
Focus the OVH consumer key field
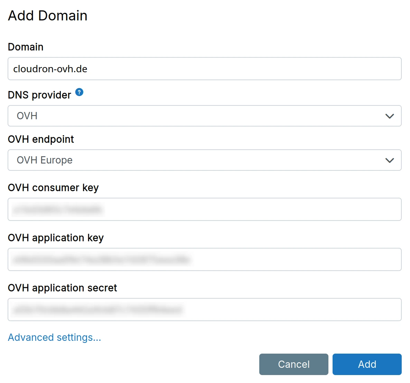205,209
